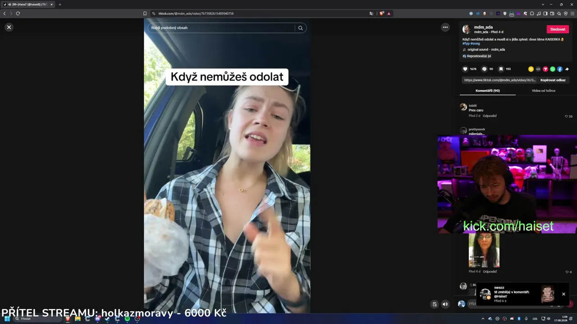Dismiss the swazz mention notification
The image size is (577, 324).
coord(563,294)
